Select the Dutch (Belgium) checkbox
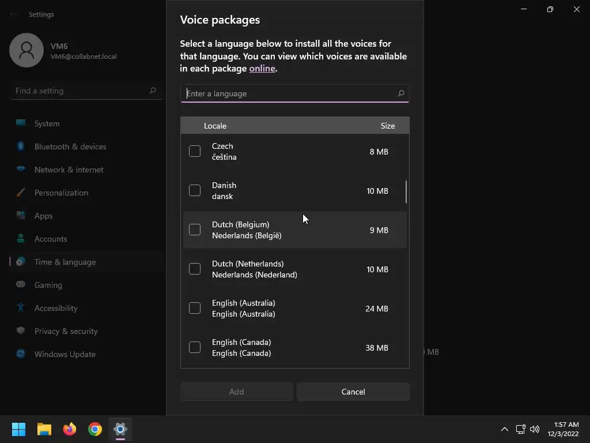The width and height of the screenshot is (590, 443). pos(195,230)
